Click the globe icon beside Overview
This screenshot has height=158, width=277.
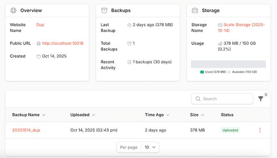click(13, 11)
